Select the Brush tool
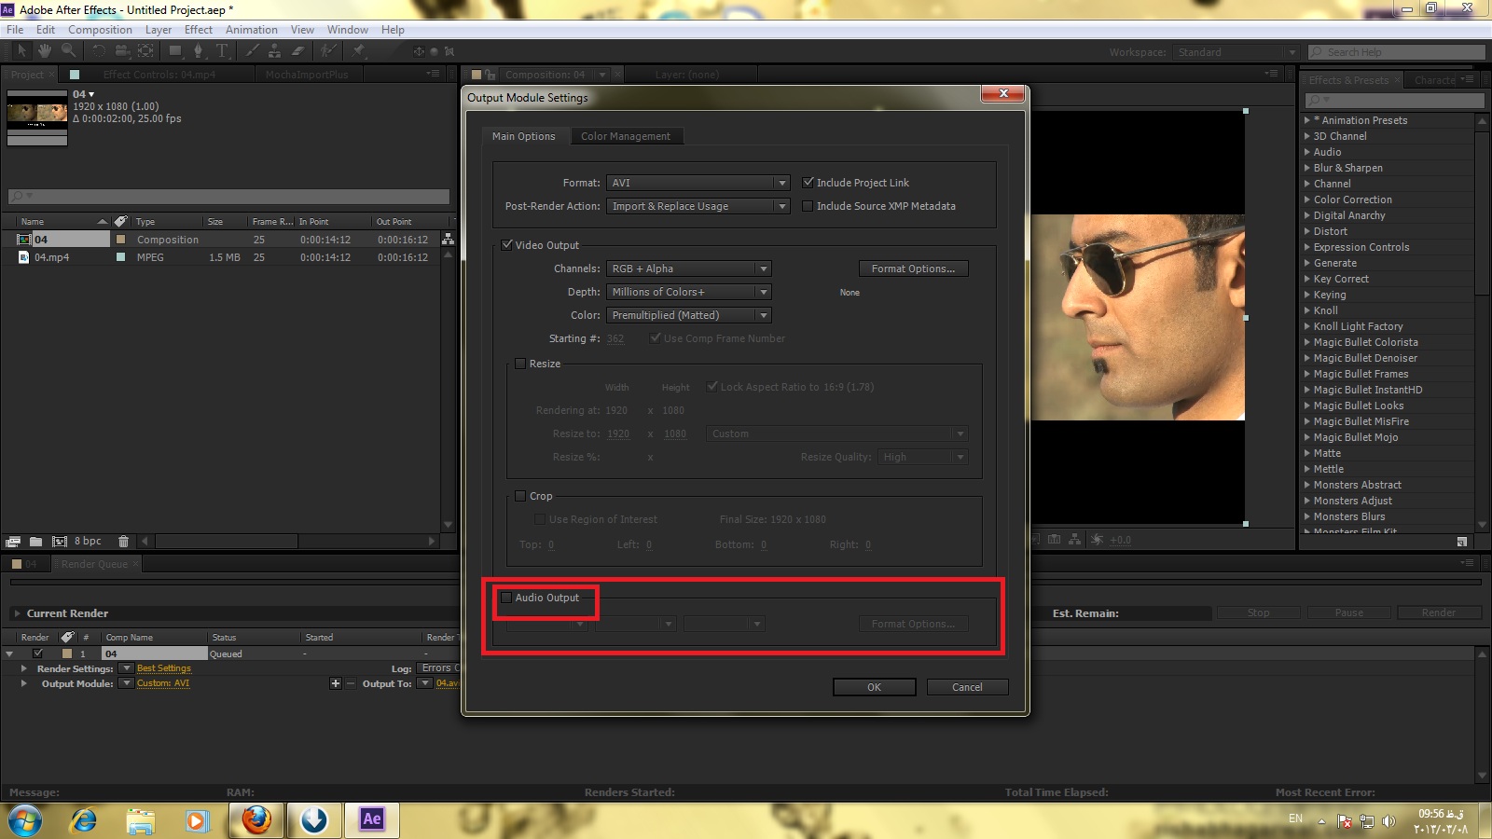 tap(253, 51)
